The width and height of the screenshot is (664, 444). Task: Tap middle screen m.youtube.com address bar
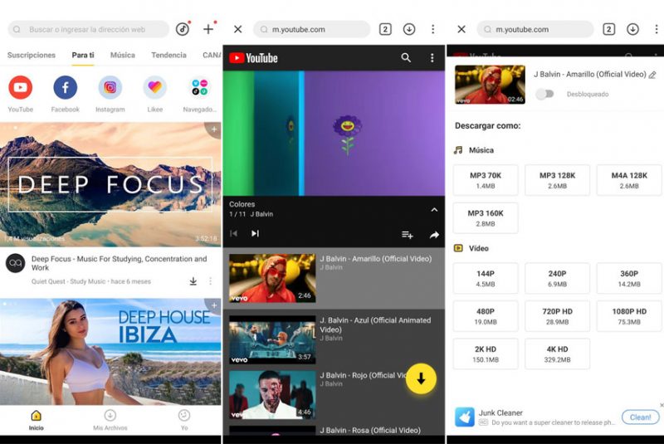pyautogui.click(x=312, y=29)
